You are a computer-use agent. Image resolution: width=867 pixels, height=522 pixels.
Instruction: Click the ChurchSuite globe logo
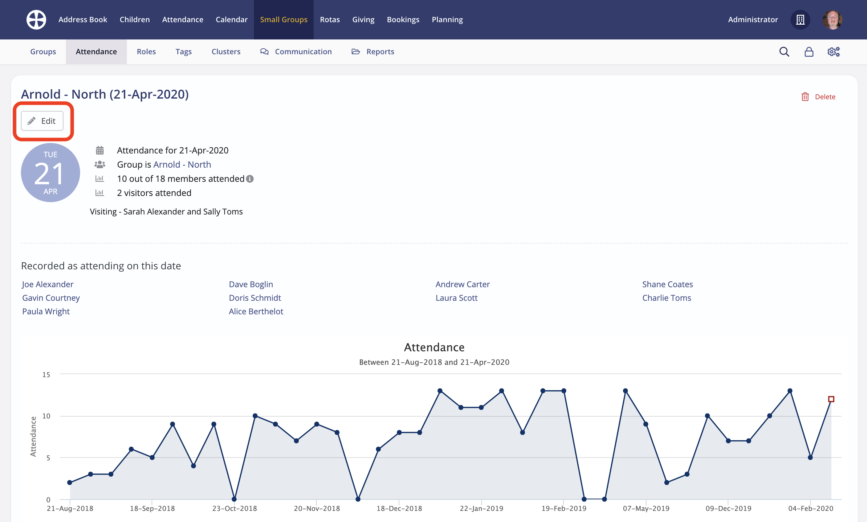click(x=36, y=20)
